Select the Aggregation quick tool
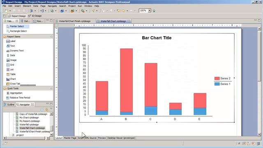Screen dimensions: 263x148 [14, 93]
